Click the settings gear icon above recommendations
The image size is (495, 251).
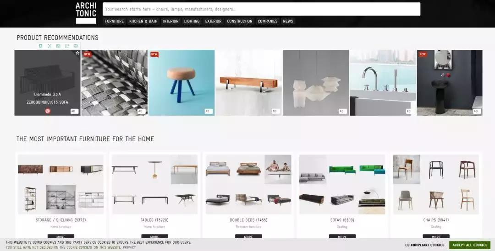(76, 46)
